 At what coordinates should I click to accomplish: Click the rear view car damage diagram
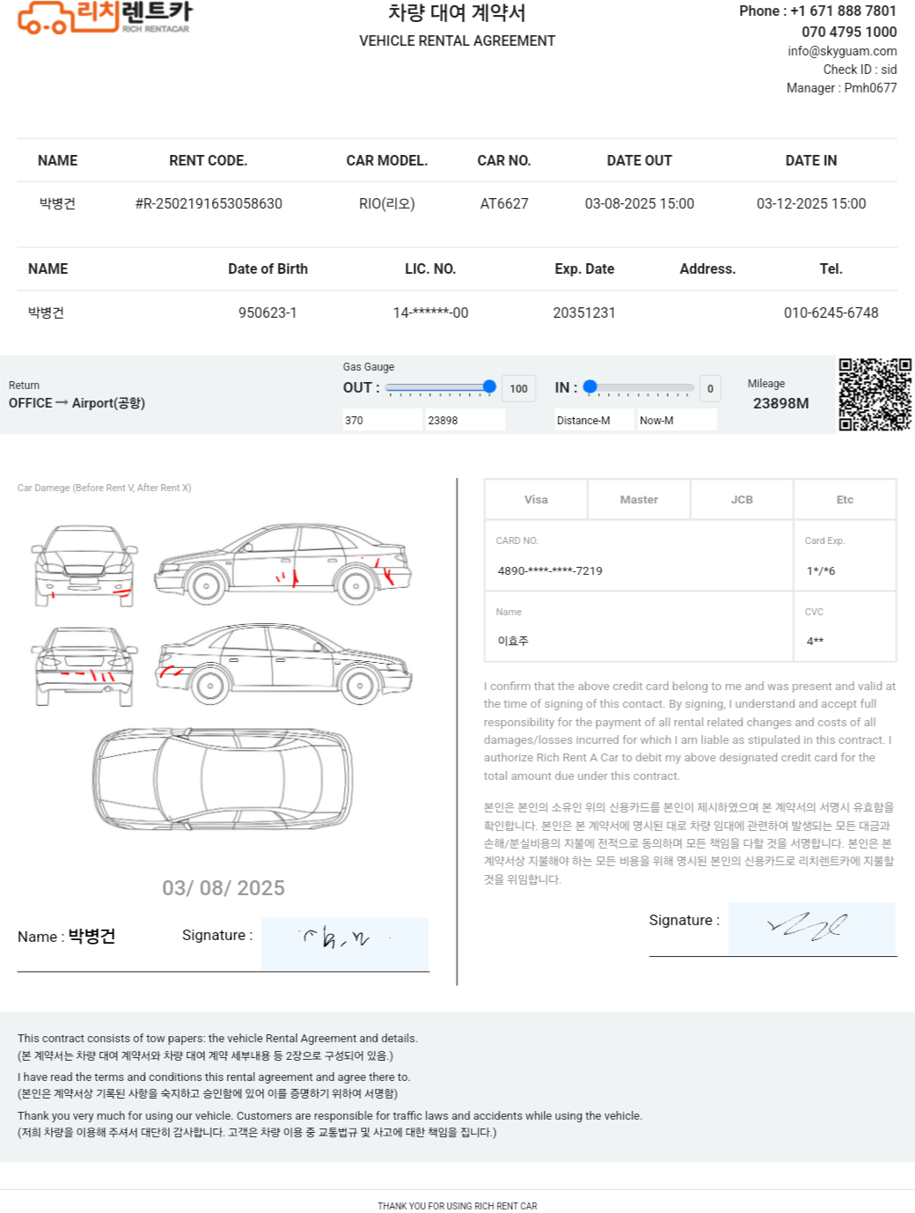click(x=85, y=666)
